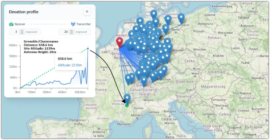Click the 'Site Altitude: 2239m' text
Image resolution: width=270 pixels, height=140 pixels.
(x=39, y=48)
